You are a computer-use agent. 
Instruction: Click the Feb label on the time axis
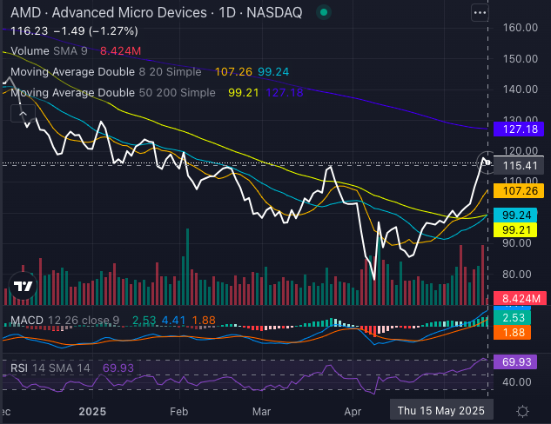coord(178,411)
